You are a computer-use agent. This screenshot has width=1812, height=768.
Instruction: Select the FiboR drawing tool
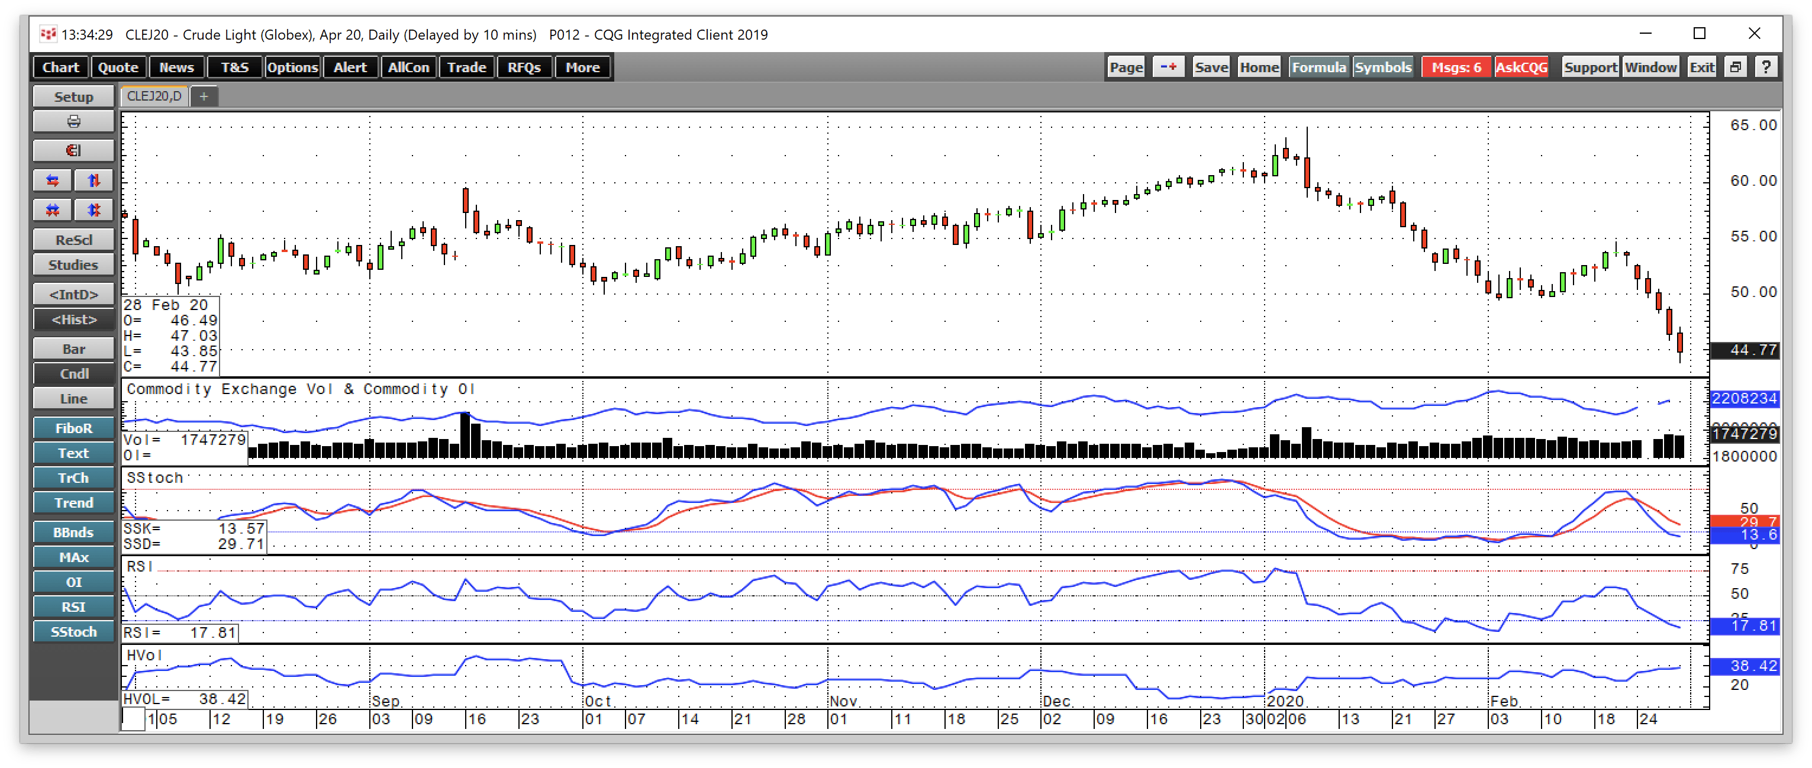point(73,428)
